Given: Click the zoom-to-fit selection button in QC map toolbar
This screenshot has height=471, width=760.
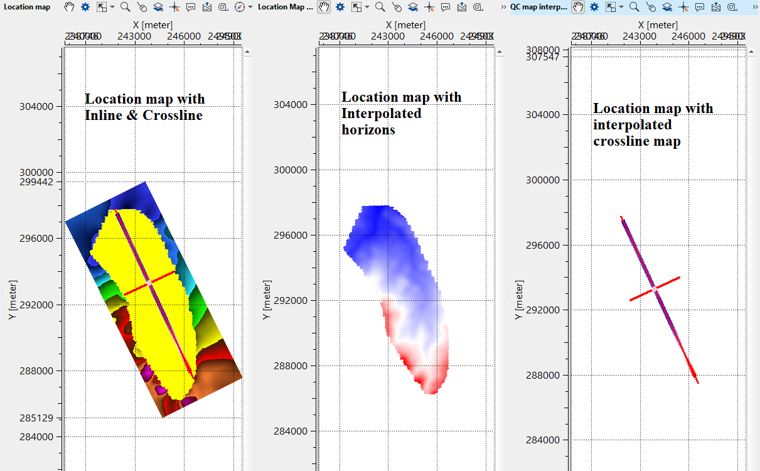Looking at the screenshot, I should 610,7.
